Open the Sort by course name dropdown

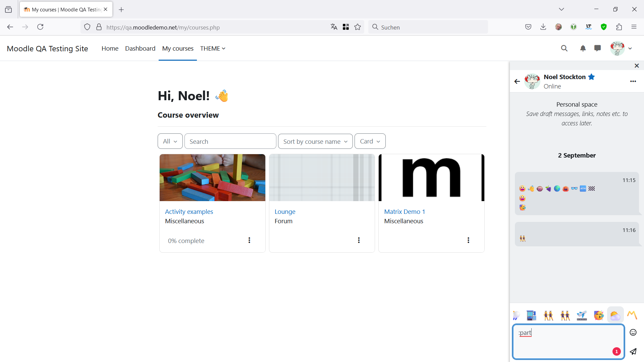(315, 141)
